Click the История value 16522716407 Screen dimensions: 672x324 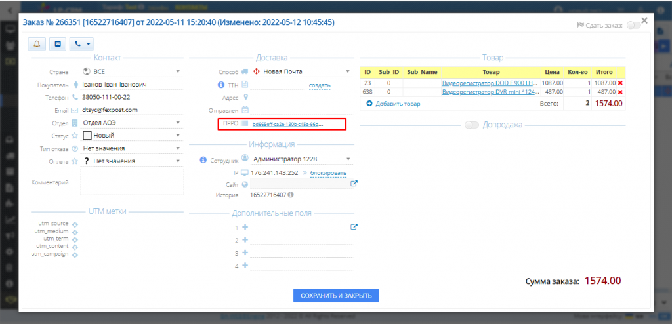[x=268, y=195]
